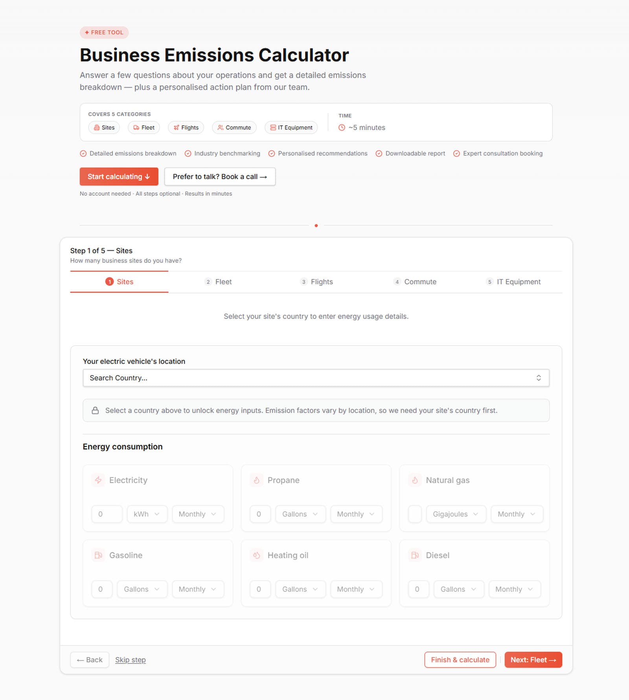
Task: Open the Electricity kWh unit dropdown
Action: click(x=147, y=514)
